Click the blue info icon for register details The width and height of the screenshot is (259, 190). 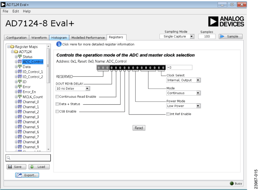coord(59,44)
